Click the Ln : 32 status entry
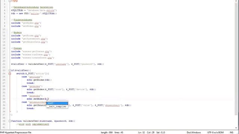239x134 pixels. 141,133
